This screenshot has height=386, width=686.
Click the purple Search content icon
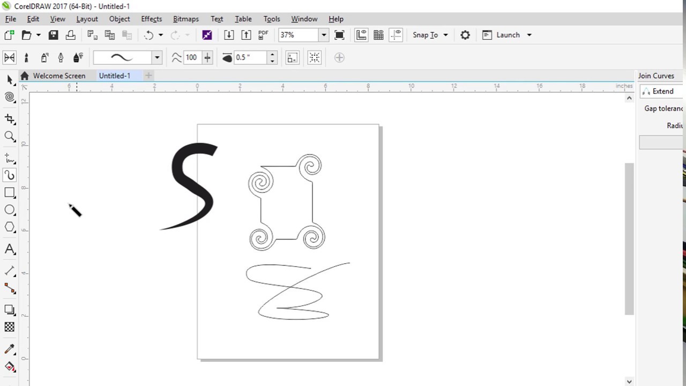(207, 35)
